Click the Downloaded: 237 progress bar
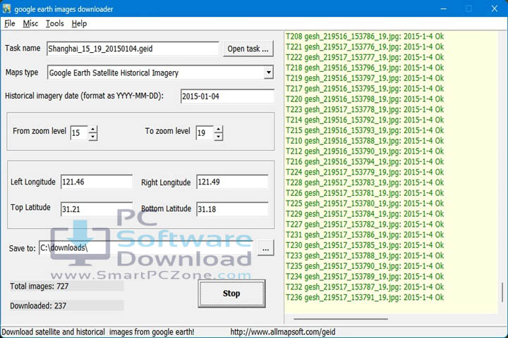The height and width of the screenshot is (338, 508). point(66,306)
